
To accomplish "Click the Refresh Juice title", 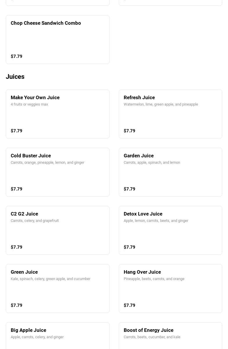I will coord(139,97).
